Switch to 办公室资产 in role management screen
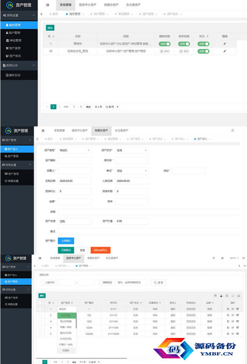This screenshot has width=247, height=364. click(133, 5)
